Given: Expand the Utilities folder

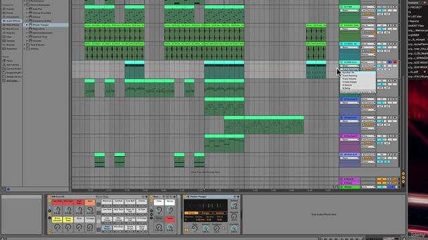Looking at the screenshot, I should click(25, 49).
